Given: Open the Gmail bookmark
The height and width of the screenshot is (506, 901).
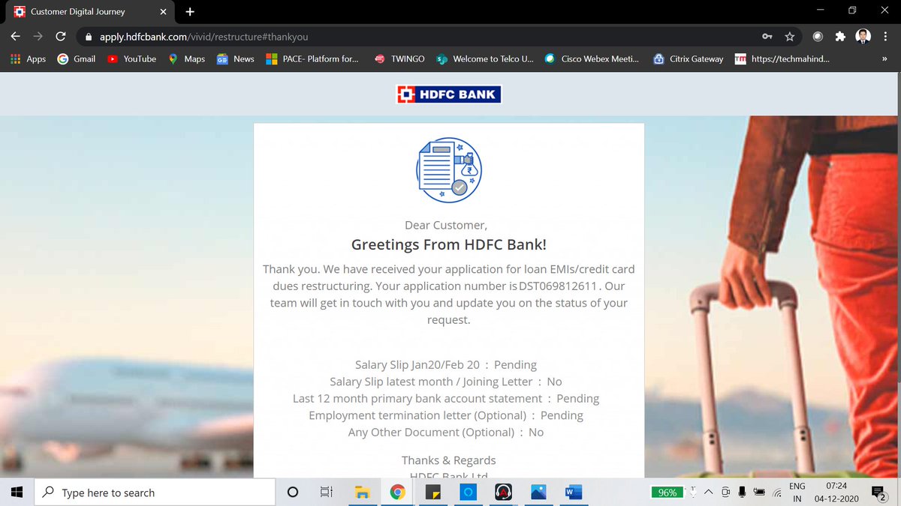Looking at the screenshot, I should tap(77, 58).
